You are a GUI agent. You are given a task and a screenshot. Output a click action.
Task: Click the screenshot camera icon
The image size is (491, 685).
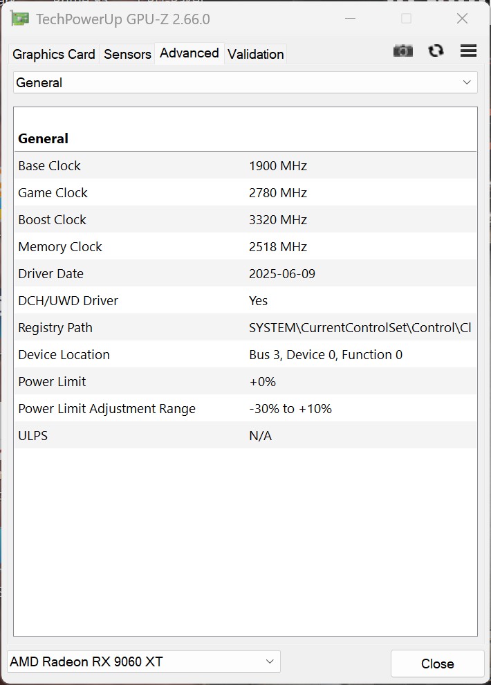402,51
